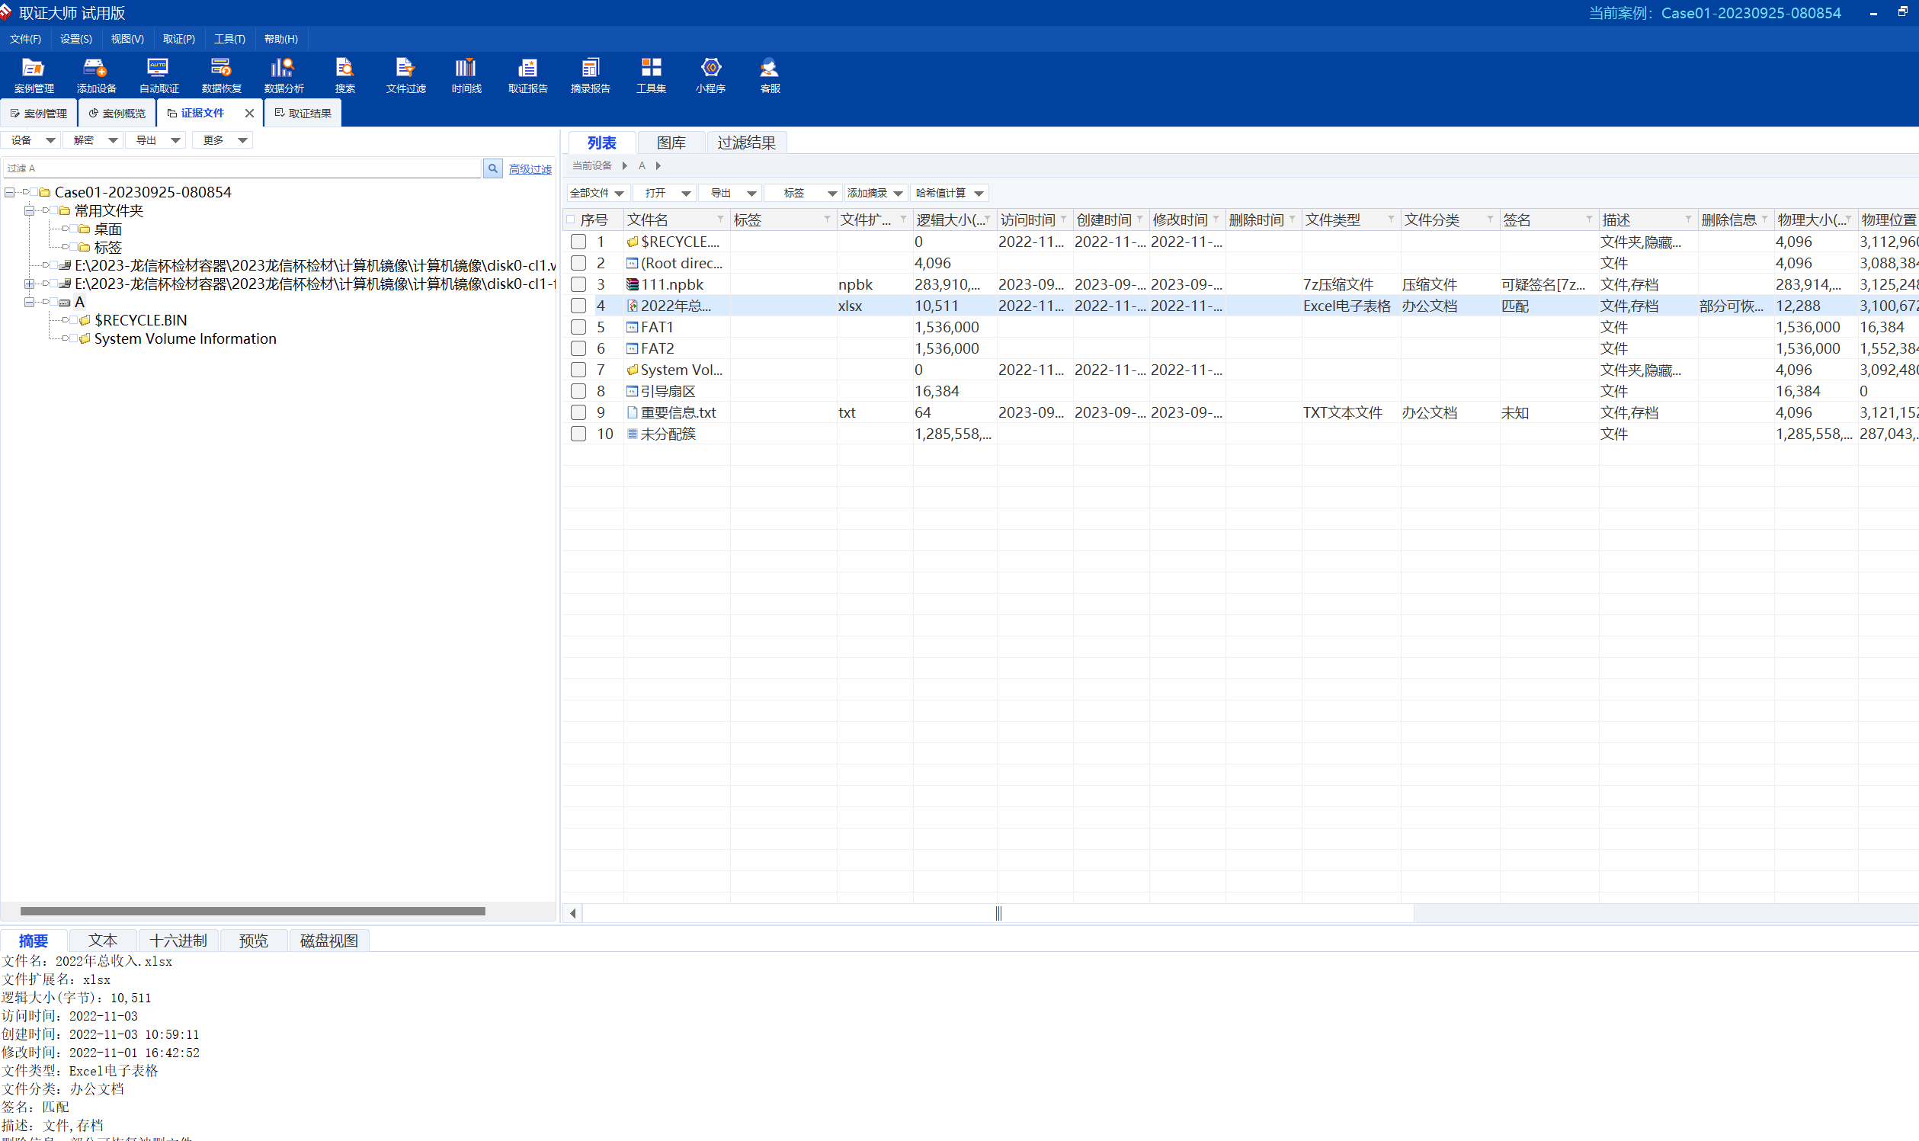Open the 帮助(H) menu
The height and width of the screenshot is (1141, 1919).
click(x=280, y=39)
